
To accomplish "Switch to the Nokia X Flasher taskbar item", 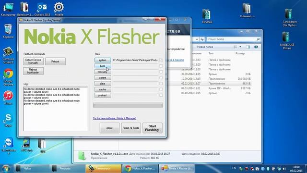I will pos(177,169).
